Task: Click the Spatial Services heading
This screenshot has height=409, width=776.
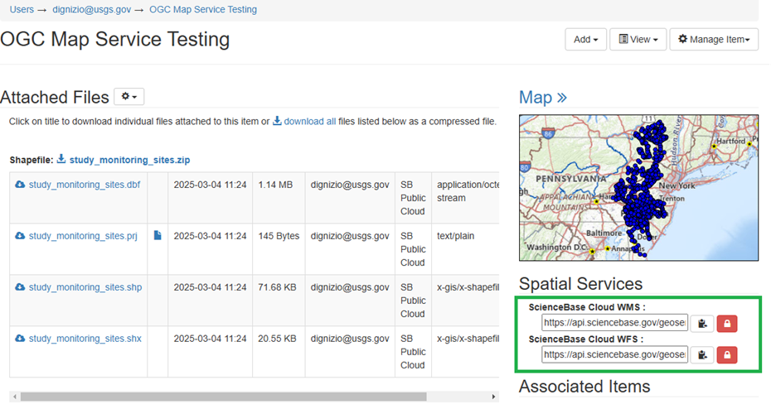Action: tap(580, 284)
